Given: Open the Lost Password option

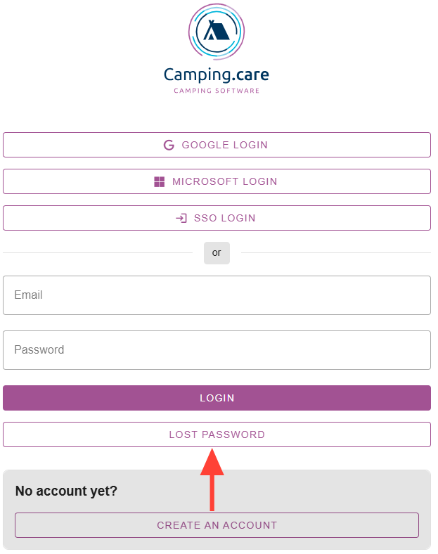Looking at the screenshot, I should coord(217,434).
